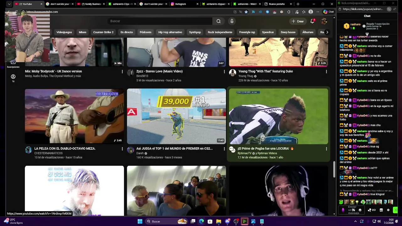Open the Kick chat shop icon
The image size is (402, 226).
click(381, 210)
